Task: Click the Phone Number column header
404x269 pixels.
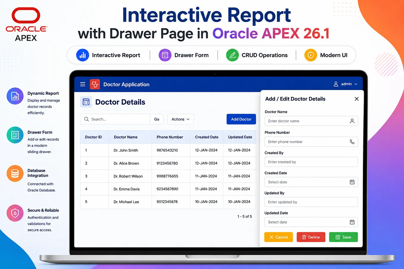Action: tap(171, 137)
